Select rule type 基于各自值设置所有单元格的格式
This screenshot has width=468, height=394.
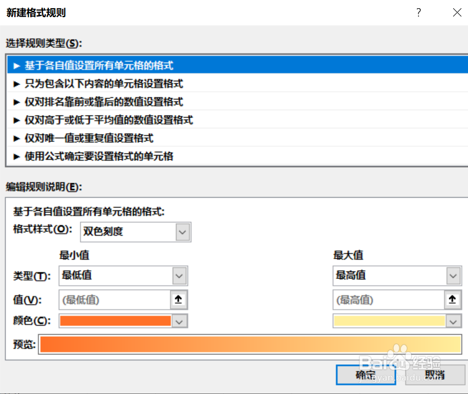pos(237,65)
